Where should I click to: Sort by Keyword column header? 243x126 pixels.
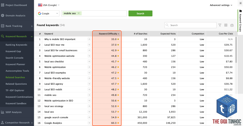click(x=49, y=34)
